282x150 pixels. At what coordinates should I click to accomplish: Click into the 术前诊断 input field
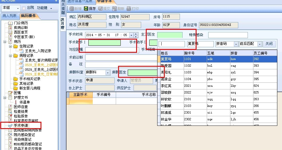click(x=121, y=58)
